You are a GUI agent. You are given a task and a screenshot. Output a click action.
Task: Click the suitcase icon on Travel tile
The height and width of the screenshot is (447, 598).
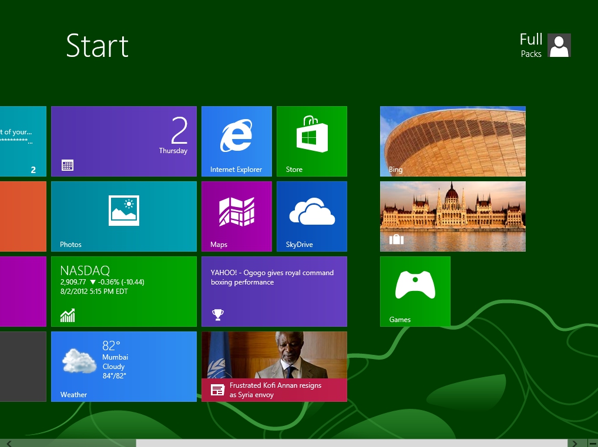coord(397,239)
